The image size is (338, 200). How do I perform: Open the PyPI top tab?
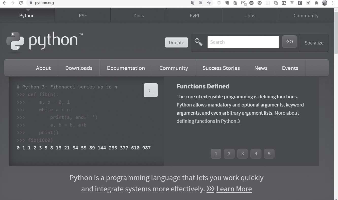pos(194,16)
